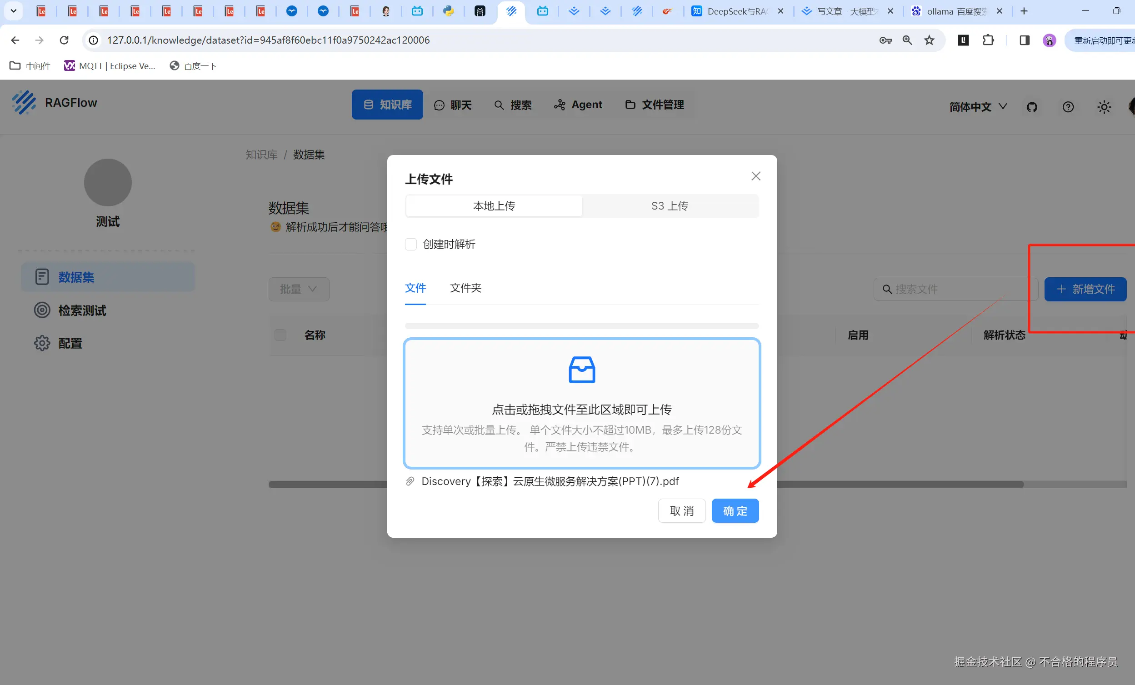Close the upload file dialog

coord(755,176)
